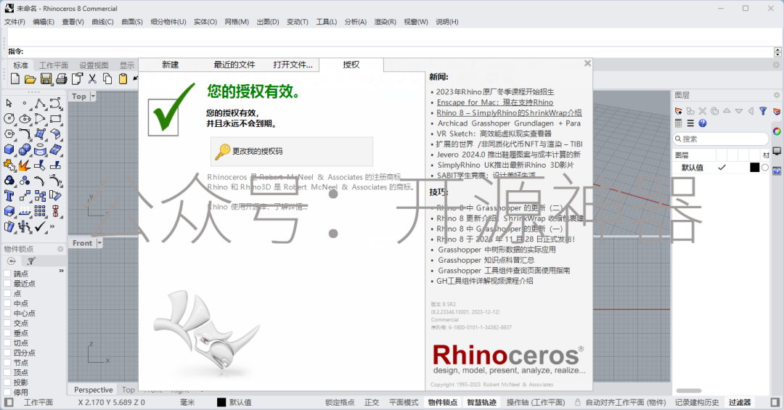Toggle 物件锁点 in status bar
784x410 pixels.
(443, 403)
